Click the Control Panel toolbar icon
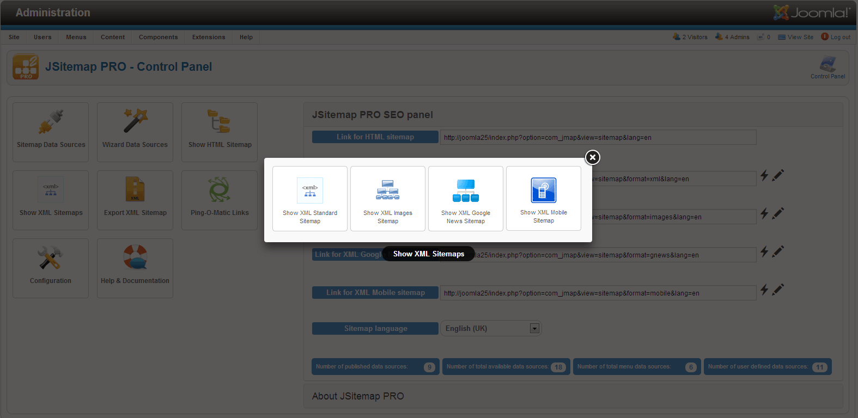Viewport: 858px width, 418px height. [x=827, y=67]
